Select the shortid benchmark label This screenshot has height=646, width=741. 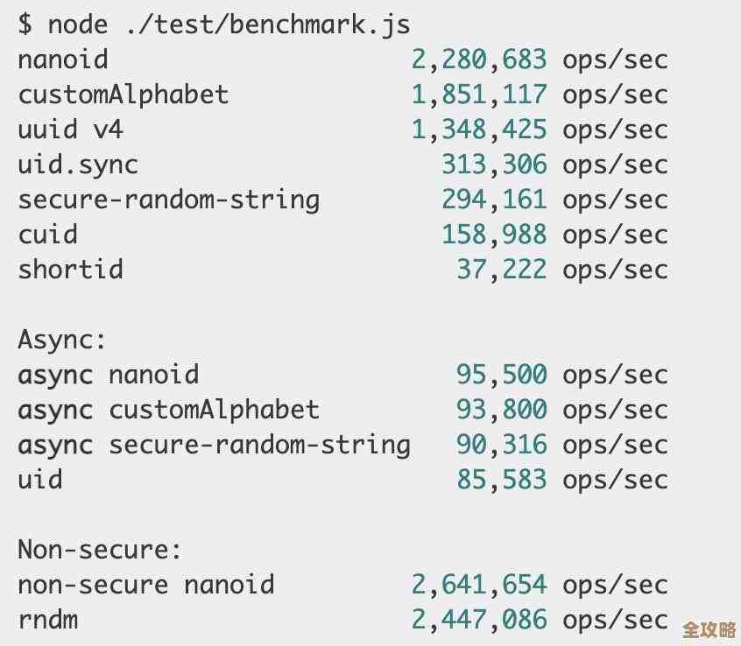71,270
